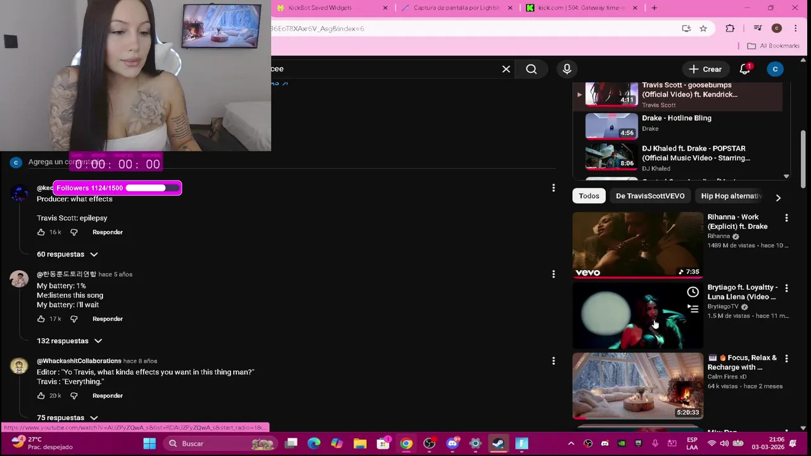Screen dimensions: 811x456
Task: Close the KickBot Saved Widgets tab
Action: coord(386,8)
